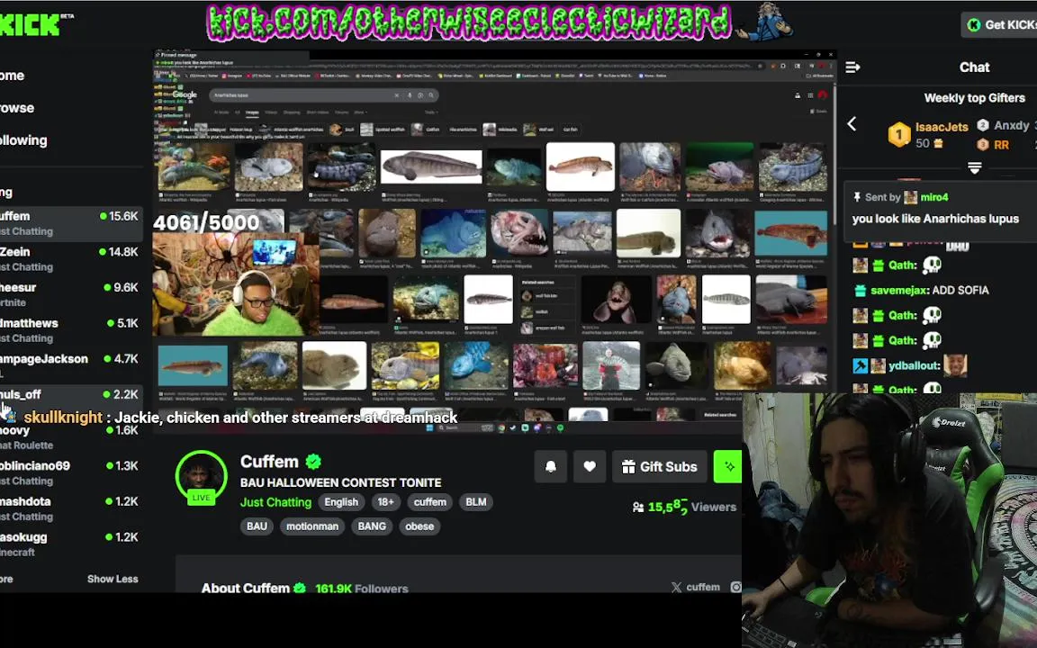Open the Instagram icon in About section
The image size is (1037, 648).
[x=735, y=587]
